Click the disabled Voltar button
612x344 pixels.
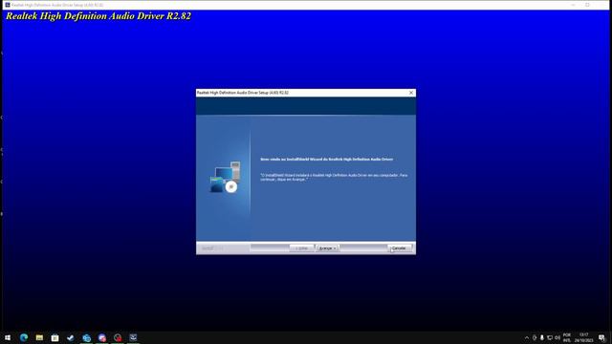pyautogui.click(x=302, y=248)
